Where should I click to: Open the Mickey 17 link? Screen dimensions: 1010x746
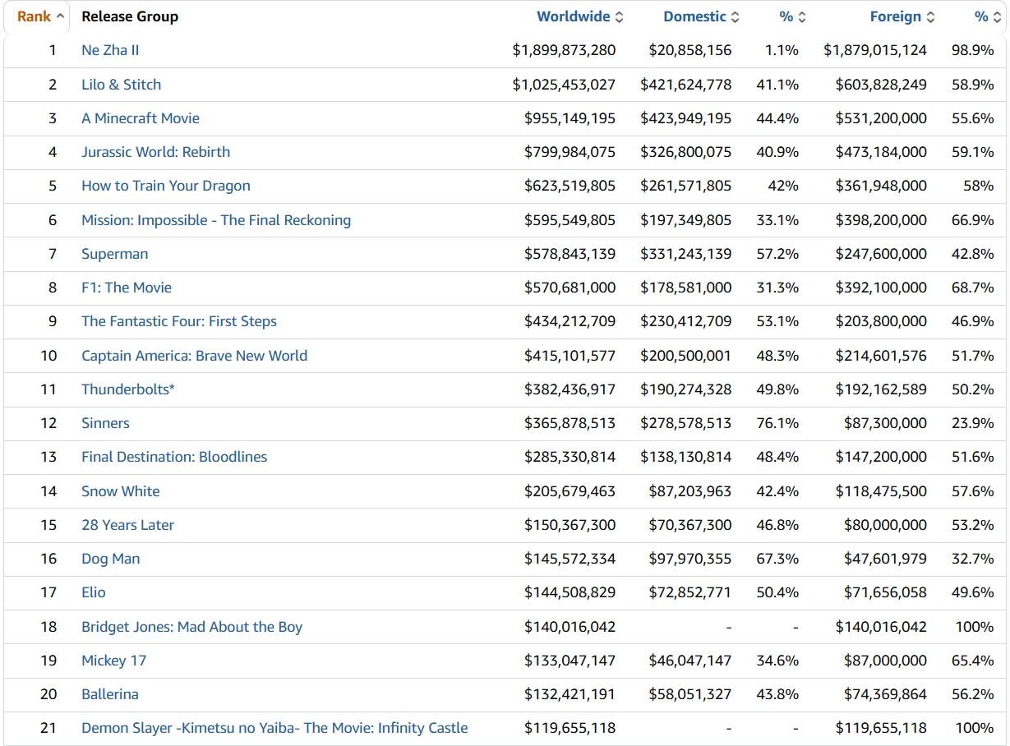coord(113,661)
